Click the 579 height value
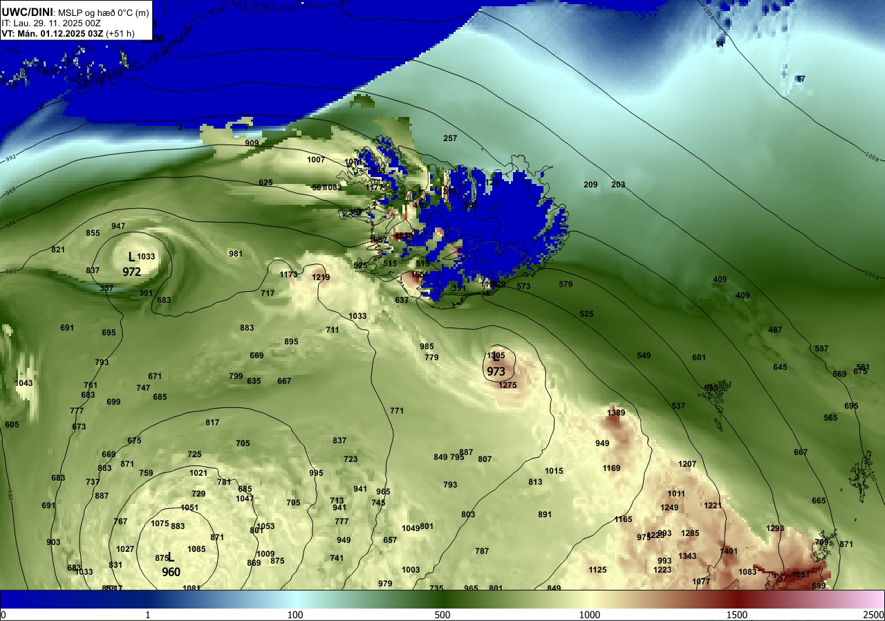The height and width of the screenshot is (621, 885). pyautogui.click(x=566, y=284)
